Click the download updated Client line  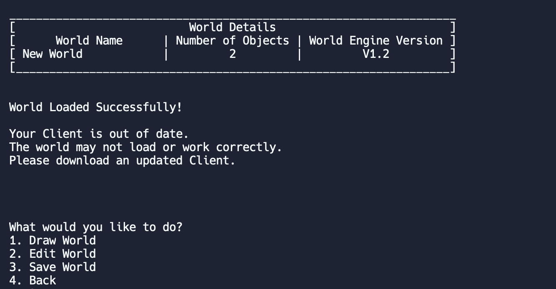[x=122, y=160]
